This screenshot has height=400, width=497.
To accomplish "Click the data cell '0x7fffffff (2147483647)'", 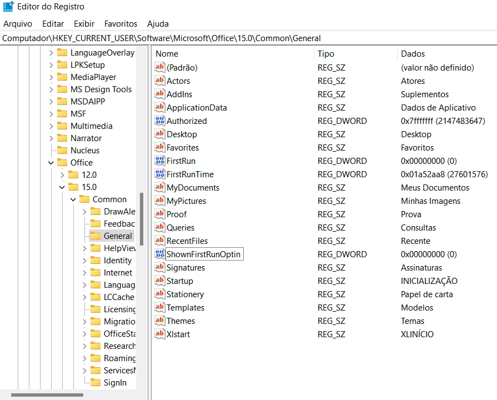I will [x=443, y=121].
